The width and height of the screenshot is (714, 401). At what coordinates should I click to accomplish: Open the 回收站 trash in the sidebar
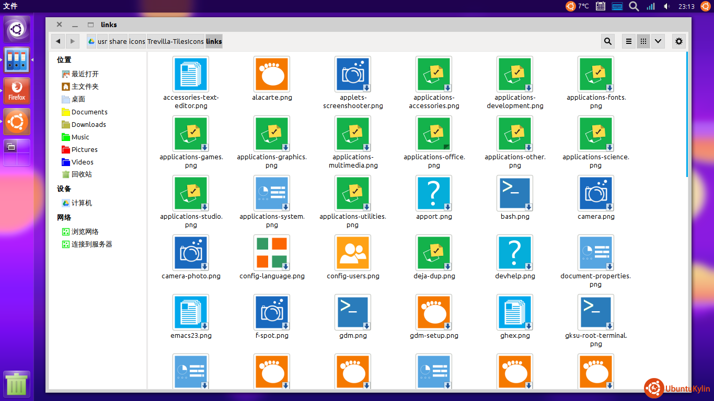point(82,174)
